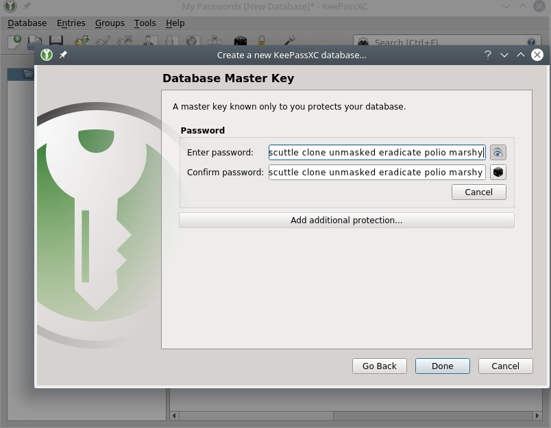
Task: Click the pin icon in the main window title bar
Action: coord(27,6)
